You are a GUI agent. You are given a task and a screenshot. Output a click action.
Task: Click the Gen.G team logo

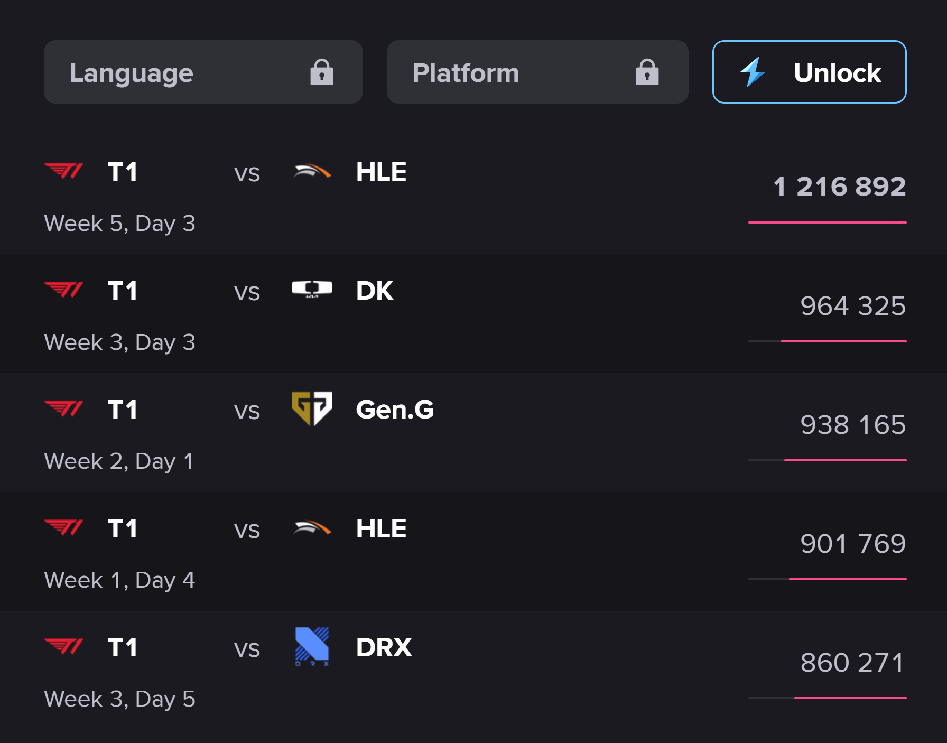tap(312, 408)
